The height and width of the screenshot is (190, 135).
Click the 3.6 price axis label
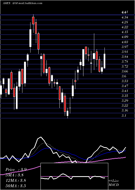pyautogui.click(x=124, y=76)
